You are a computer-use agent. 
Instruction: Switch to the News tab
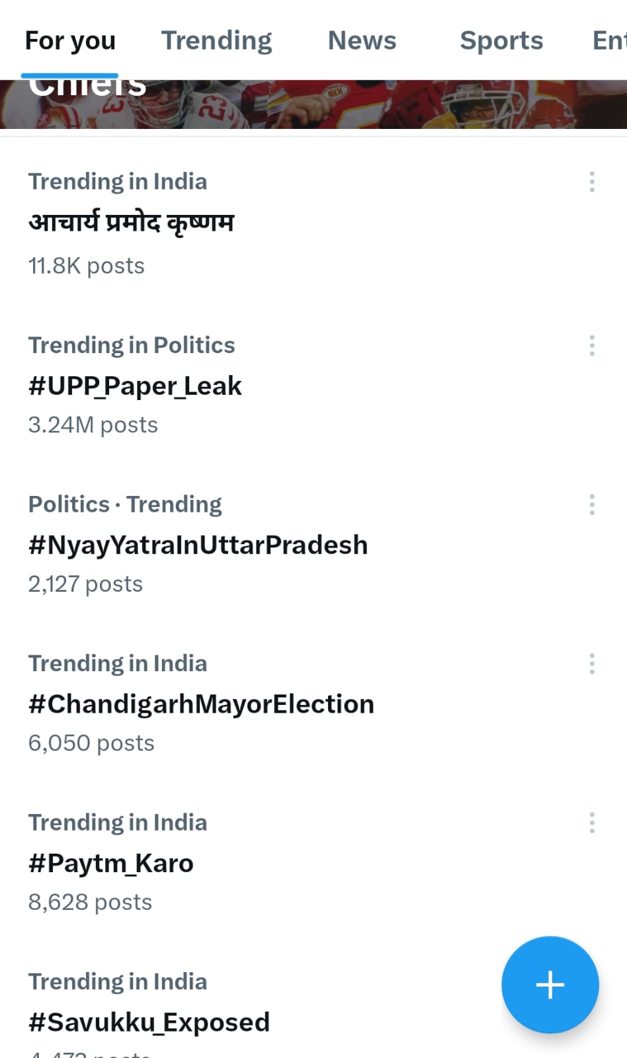[362, 41]
